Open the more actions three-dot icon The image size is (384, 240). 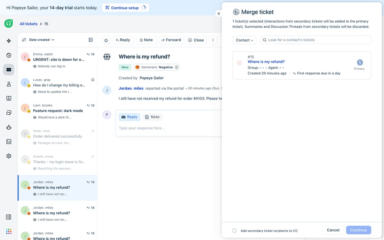click(213, 40)
